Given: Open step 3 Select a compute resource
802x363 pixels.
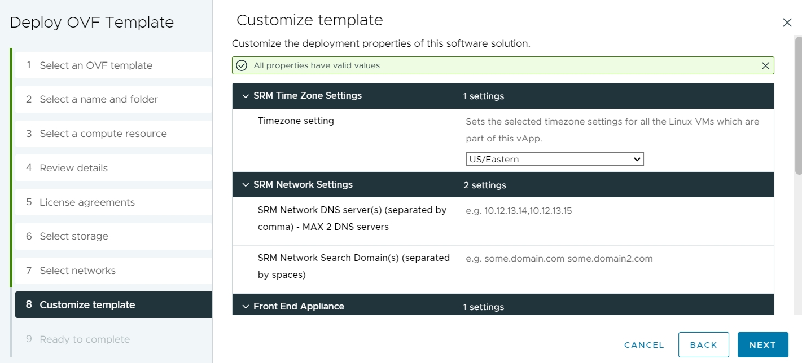Looking at the screenshot, I should click(103, 134).
